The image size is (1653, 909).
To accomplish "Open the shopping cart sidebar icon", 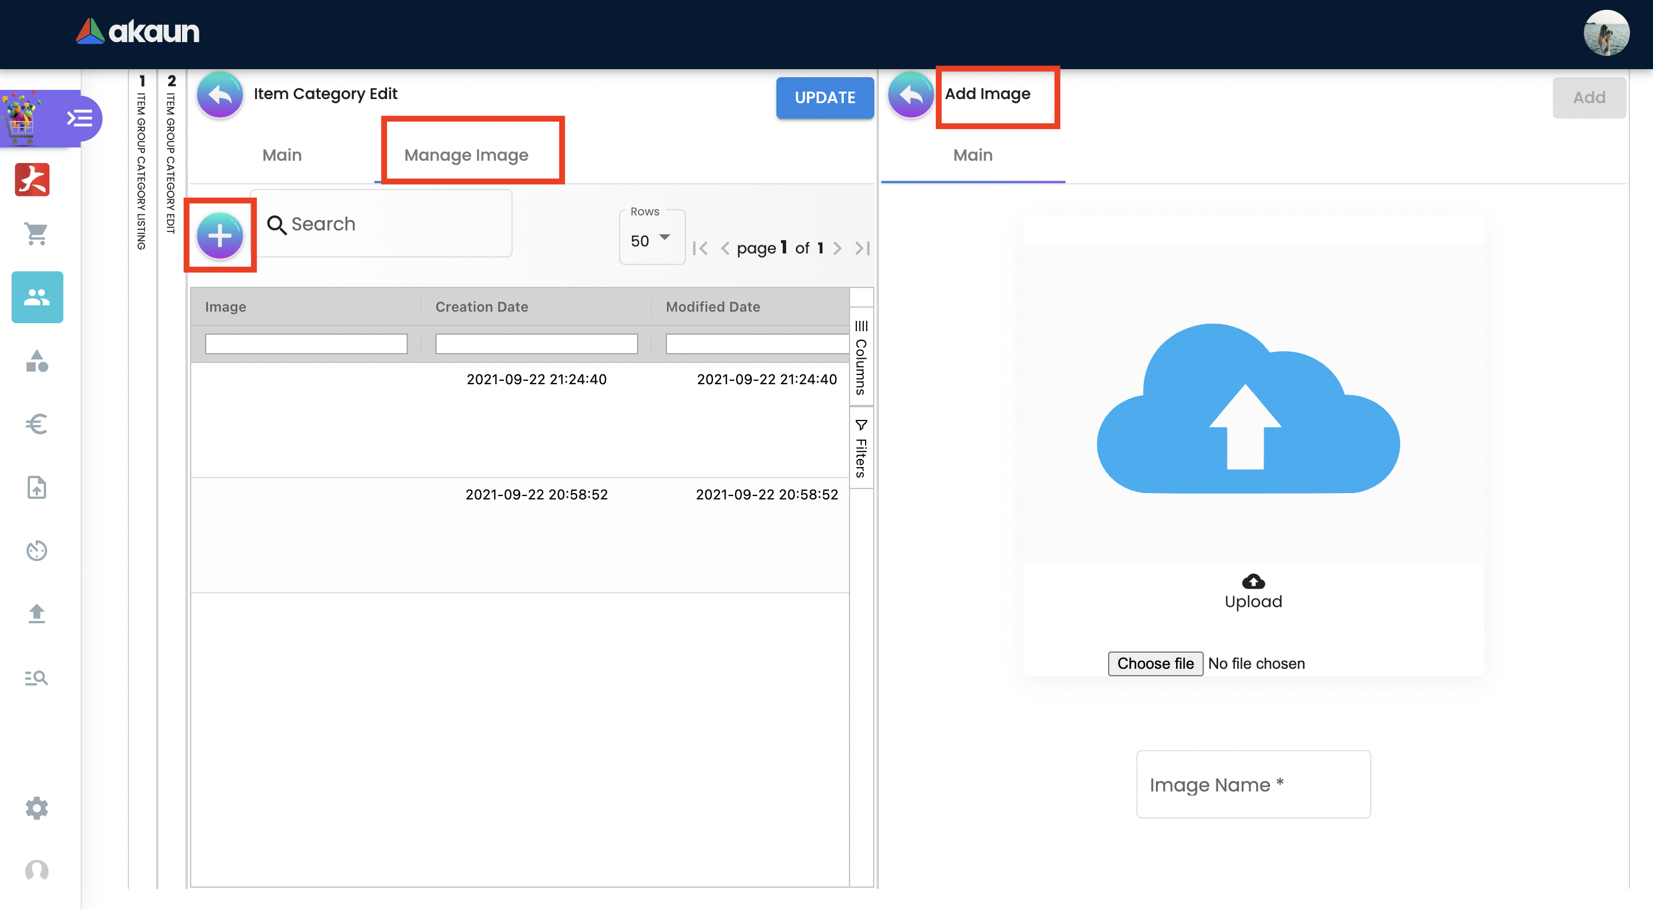I will [x=37, y=234].
